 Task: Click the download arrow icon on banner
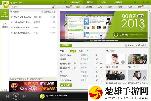click(x=116, y=35)
